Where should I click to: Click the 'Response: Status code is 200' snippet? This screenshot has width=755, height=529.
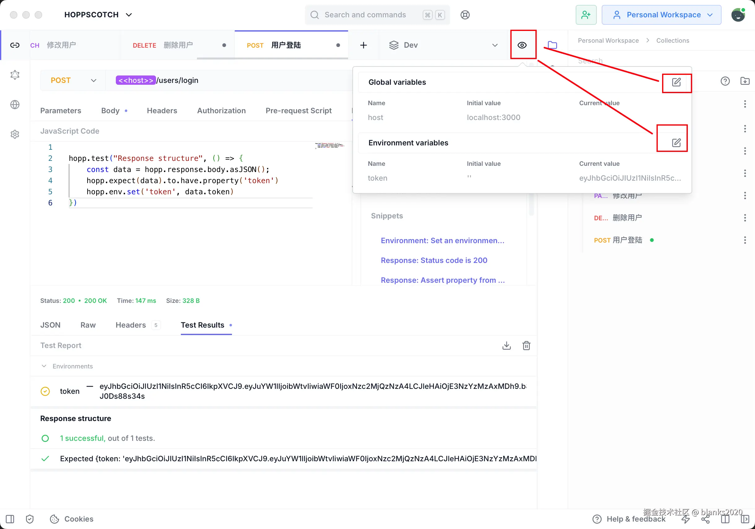point(434,260)
